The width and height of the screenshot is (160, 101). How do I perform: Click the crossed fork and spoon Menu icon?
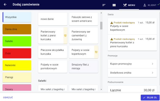(x=125, y=5)
